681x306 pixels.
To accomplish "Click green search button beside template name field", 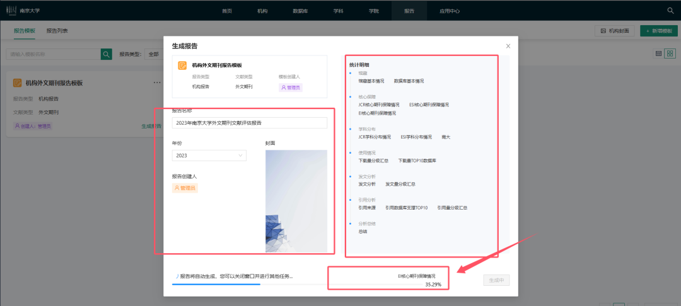I will [107, 54].
